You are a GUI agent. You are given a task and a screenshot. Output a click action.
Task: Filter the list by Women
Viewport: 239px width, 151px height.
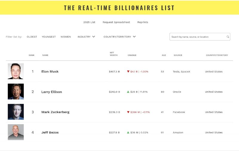[x=66, y=37]
